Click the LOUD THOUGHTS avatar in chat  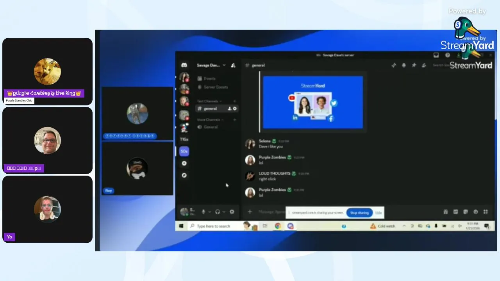250,176
